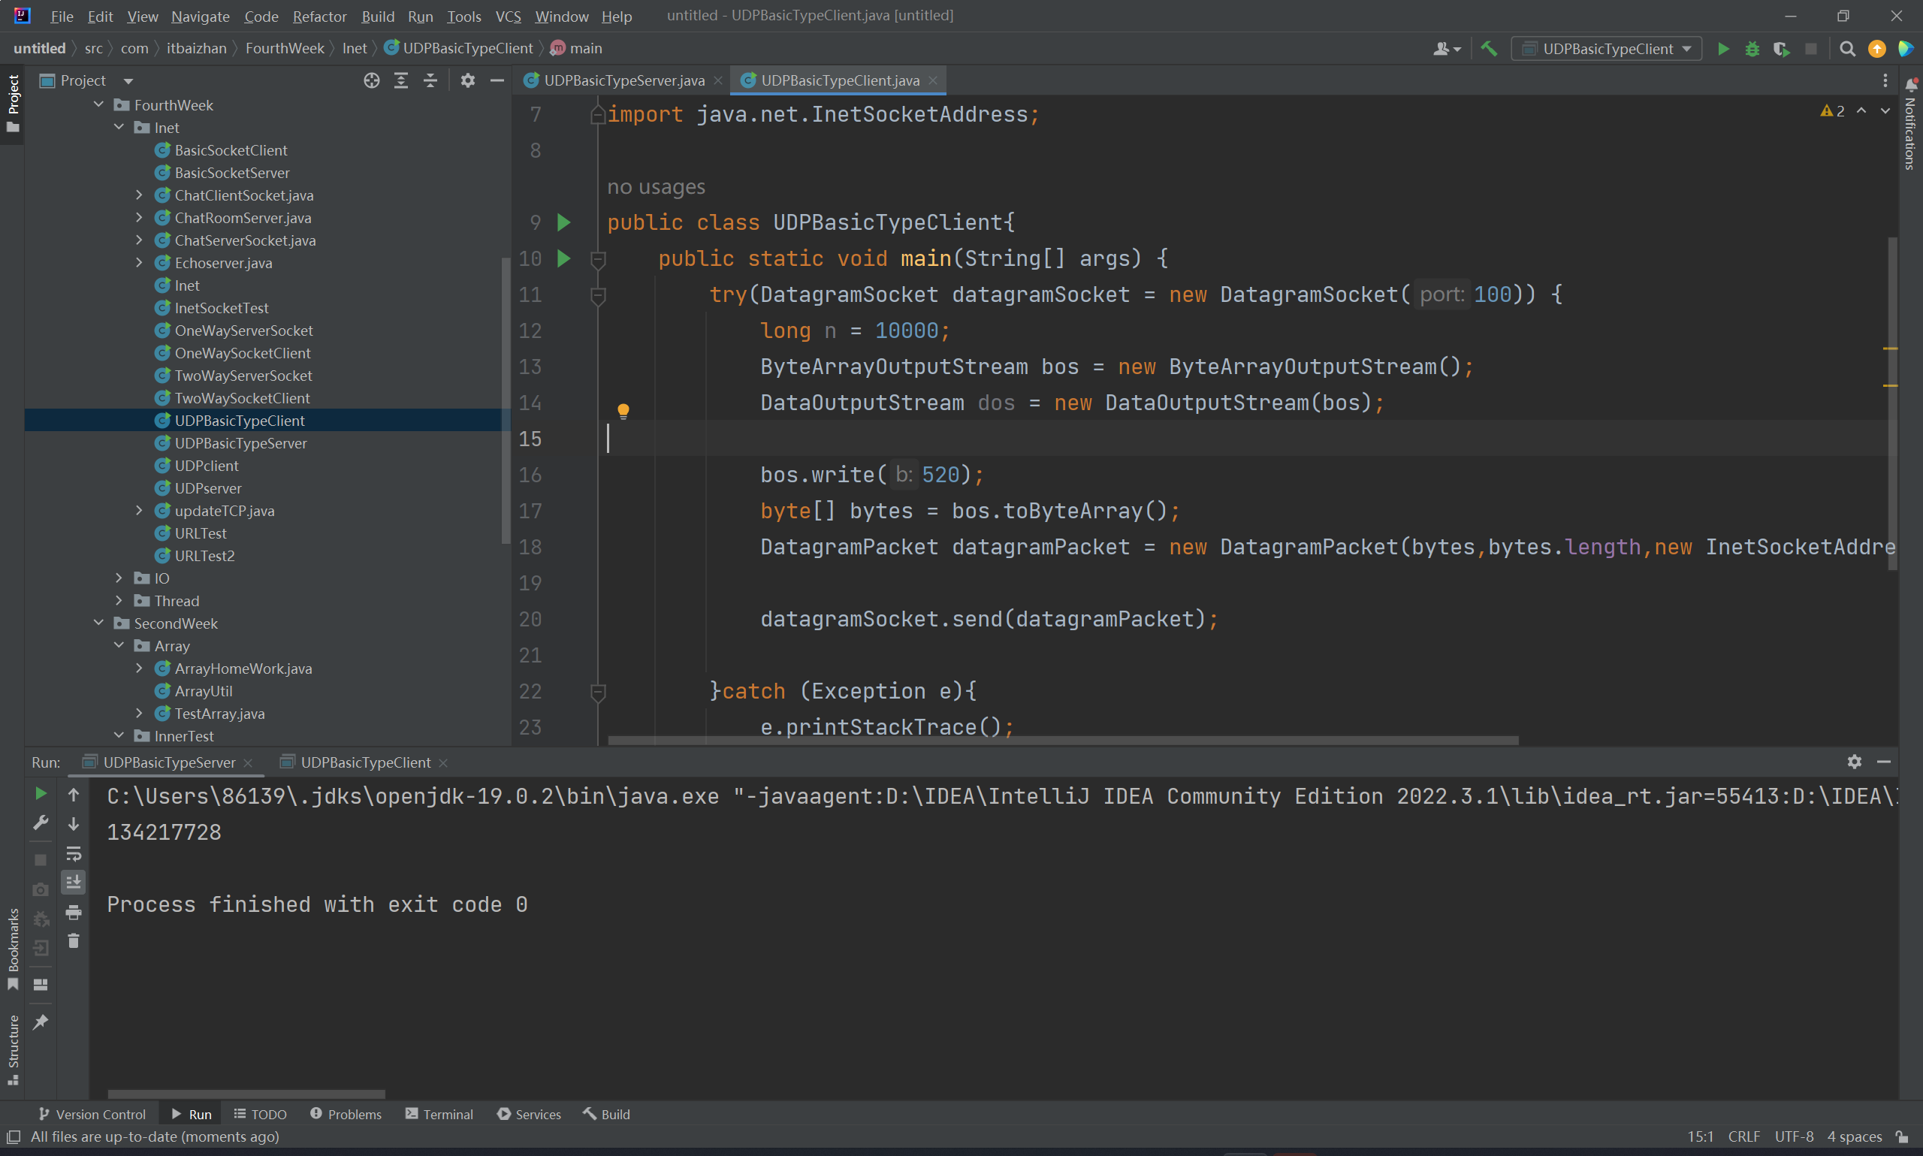Click the orange IDE update arrow icon
The width and height of the screenshot is (1923, 1156).
coord(1877,49)
